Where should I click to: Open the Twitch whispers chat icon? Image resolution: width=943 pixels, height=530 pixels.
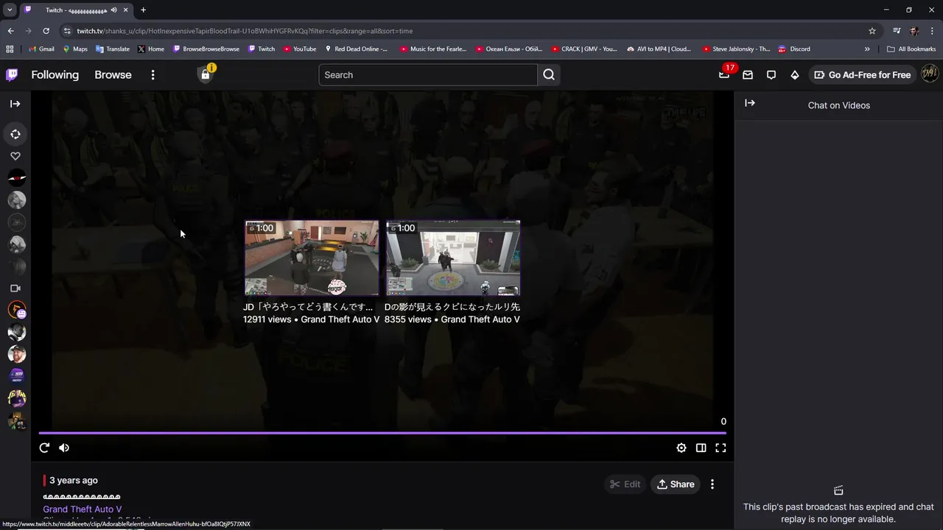click(771, 74)
